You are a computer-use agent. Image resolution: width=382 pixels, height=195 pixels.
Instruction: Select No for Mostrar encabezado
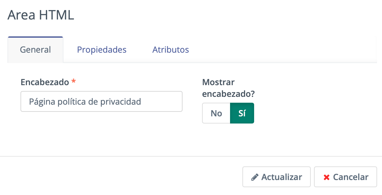pos(216,113)
